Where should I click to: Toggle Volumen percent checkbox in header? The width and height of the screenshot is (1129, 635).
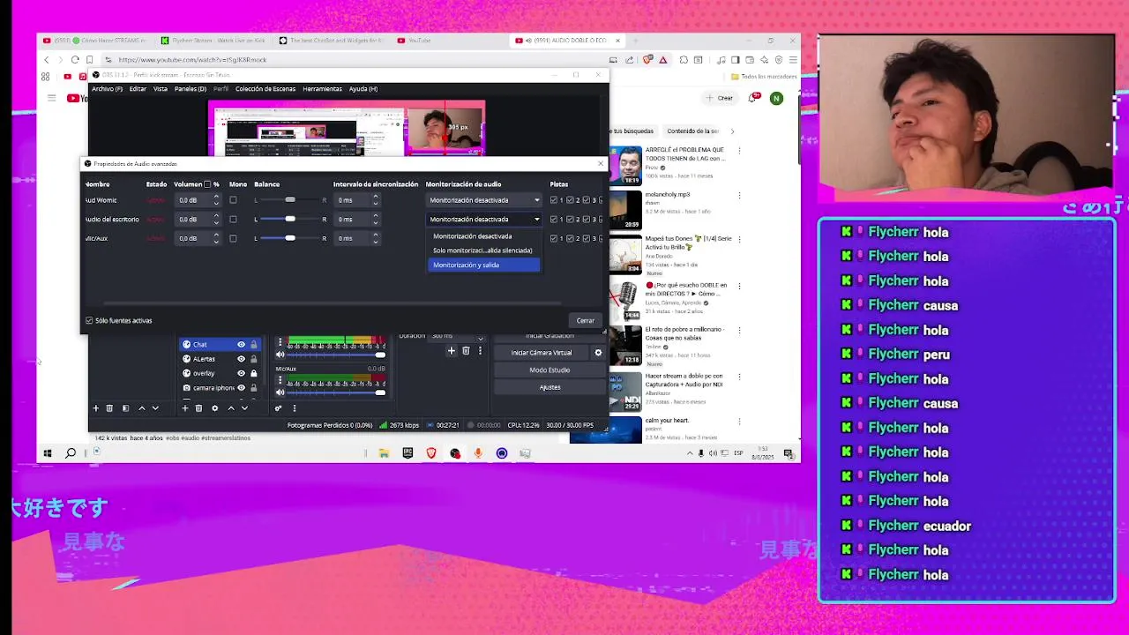[x=207, y=184]
